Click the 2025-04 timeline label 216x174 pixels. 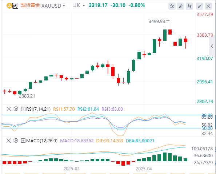[144, 169]
